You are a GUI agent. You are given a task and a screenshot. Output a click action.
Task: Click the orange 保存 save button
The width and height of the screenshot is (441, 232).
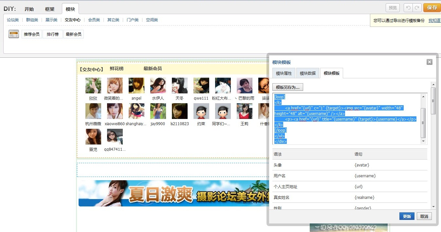pyautogui.click(x=432, y=8)
